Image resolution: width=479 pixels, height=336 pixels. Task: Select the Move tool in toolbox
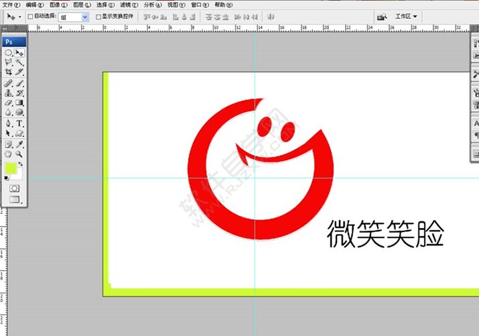click(x=19, y=53)
